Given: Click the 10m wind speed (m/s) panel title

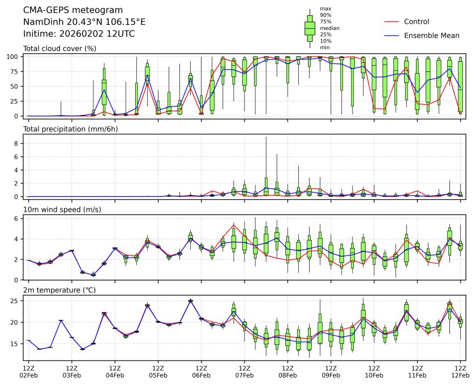Looking at the screenshot, I should point(63,210).
